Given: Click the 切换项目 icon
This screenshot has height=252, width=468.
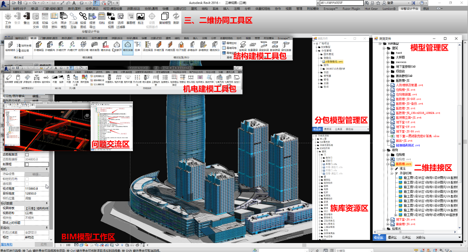Looking at the screenshot, I should tap(45, 17).
